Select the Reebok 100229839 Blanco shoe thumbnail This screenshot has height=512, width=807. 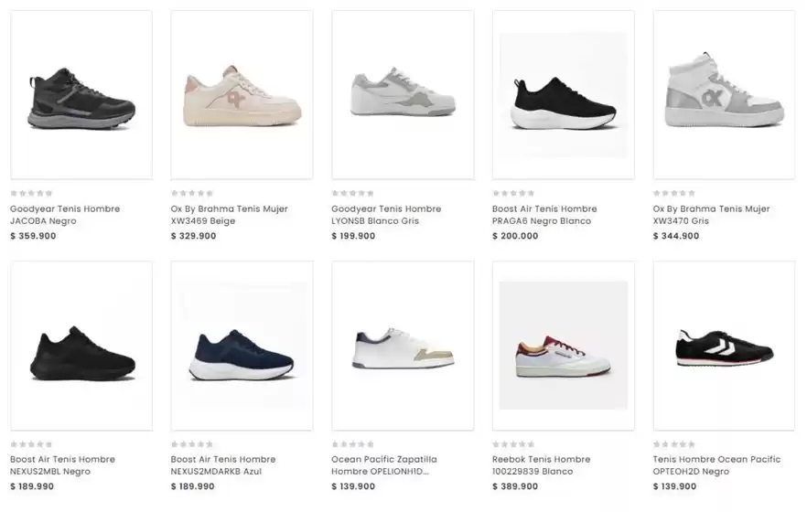click(563, 347)
